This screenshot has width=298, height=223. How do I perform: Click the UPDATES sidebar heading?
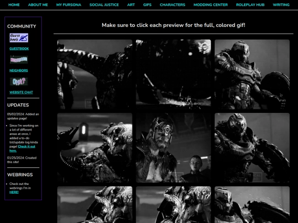tap(18, 105)
